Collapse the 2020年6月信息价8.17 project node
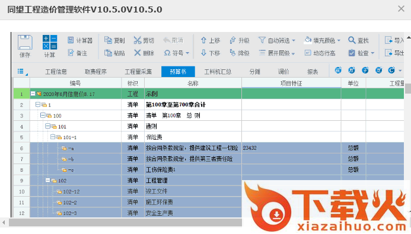 click(33, 94)
